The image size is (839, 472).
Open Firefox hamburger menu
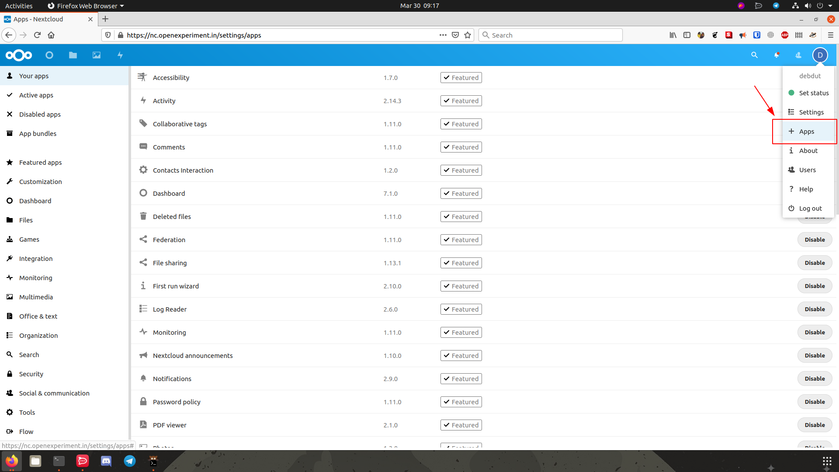pyautogui.click(x=831, y=35)
